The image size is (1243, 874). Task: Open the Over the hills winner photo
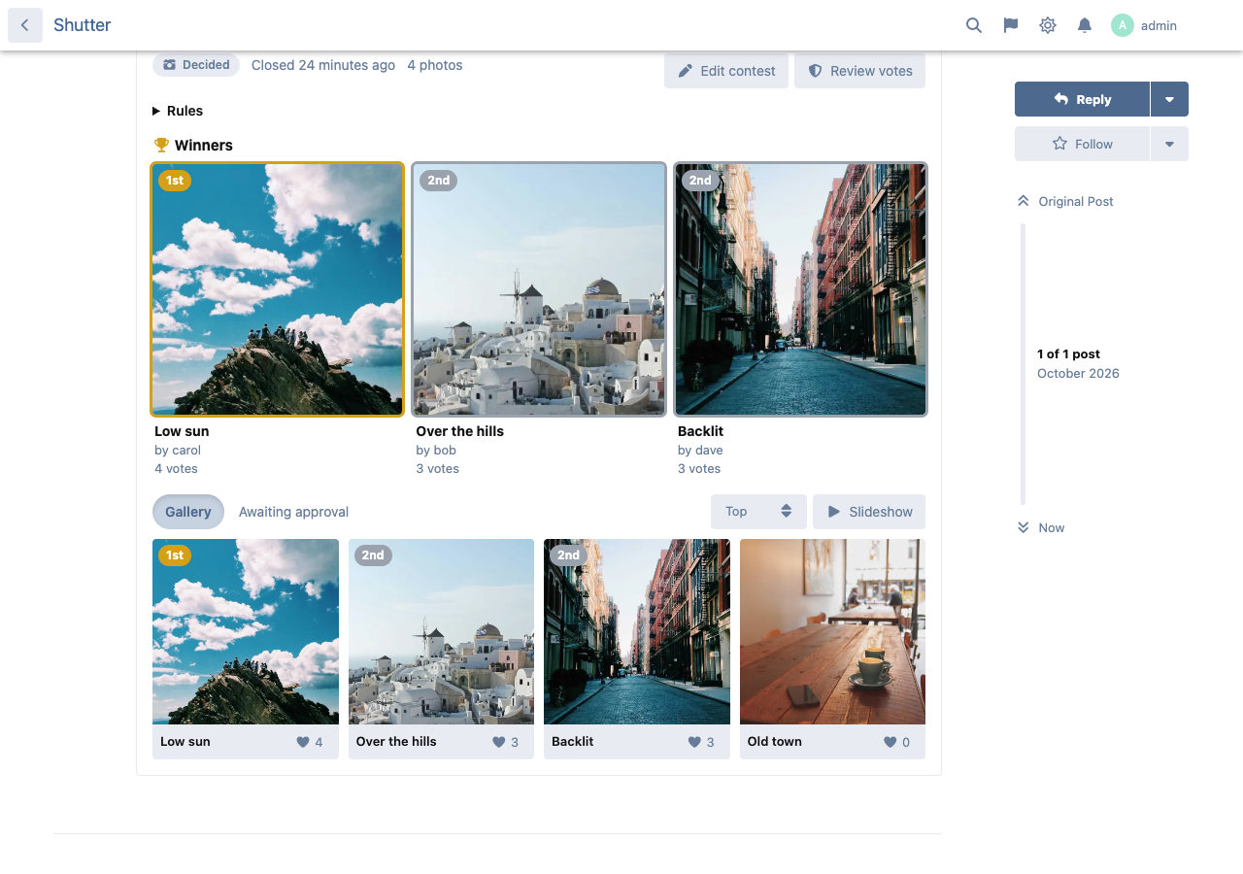point(539,289)
